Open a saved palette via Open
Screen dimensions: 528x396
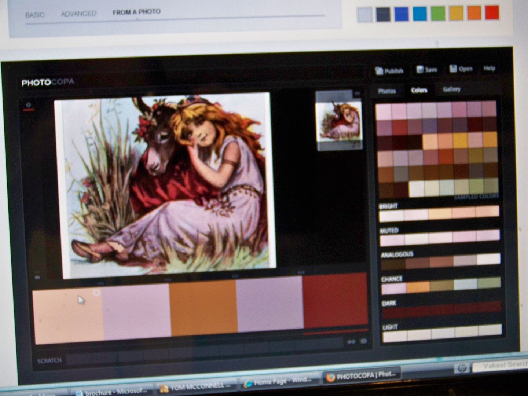pyautogui.click(x=461, y=69)
